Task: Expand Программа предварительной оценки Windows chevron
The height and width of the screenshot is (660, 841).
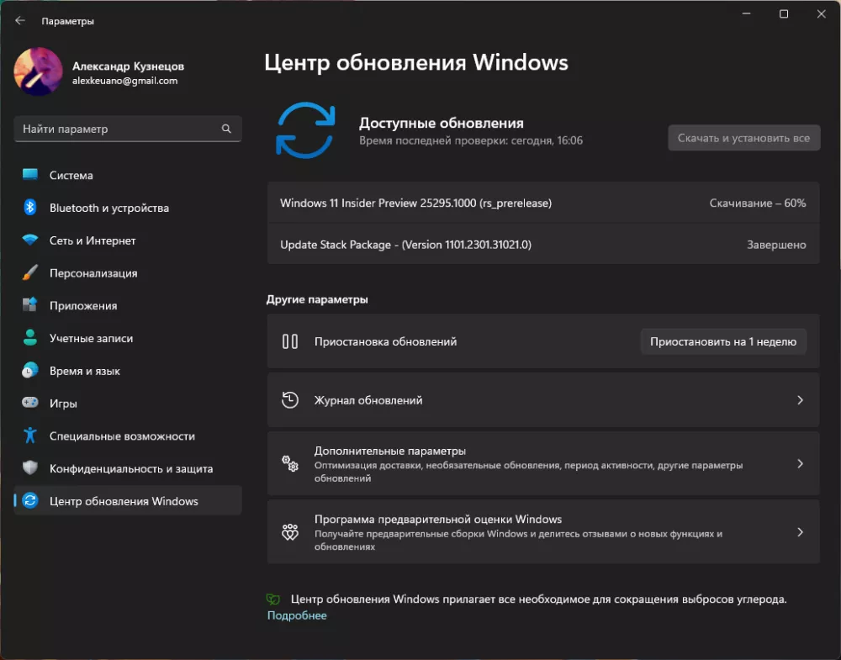Action: coord(800,532)
